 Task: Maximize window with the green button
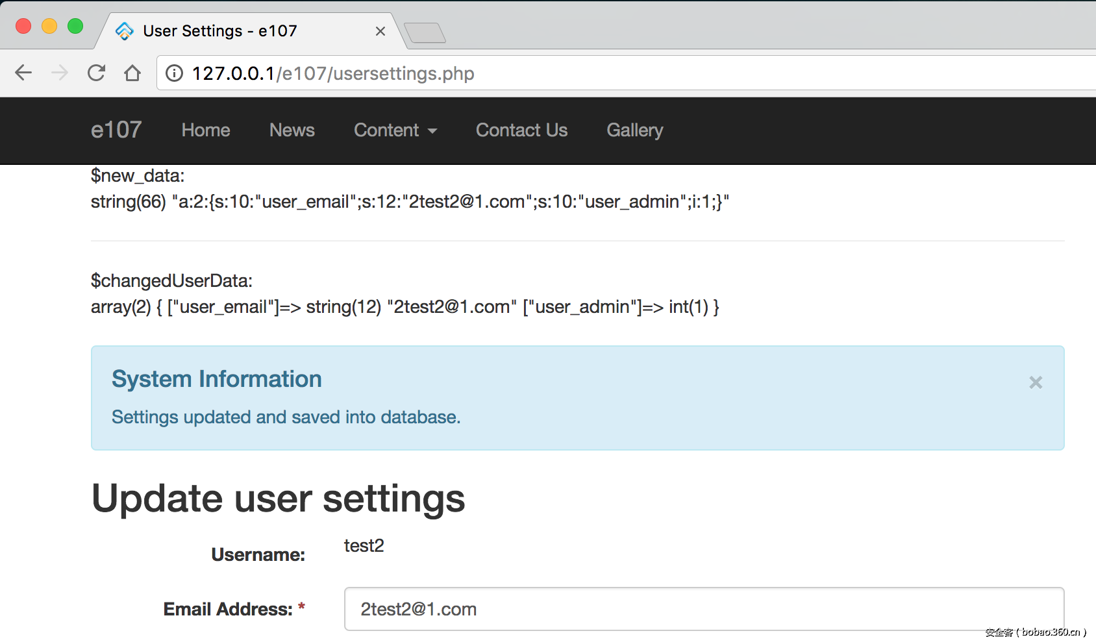click(75, 26)
